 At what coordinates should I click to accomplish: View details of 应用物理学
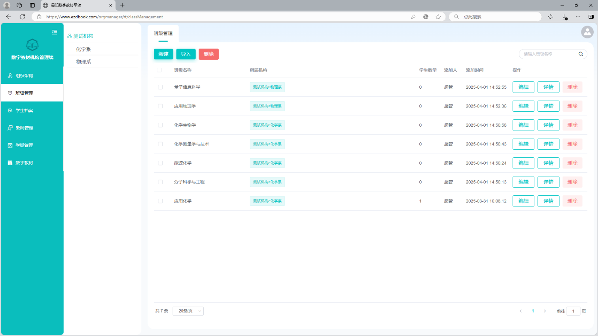548,106
